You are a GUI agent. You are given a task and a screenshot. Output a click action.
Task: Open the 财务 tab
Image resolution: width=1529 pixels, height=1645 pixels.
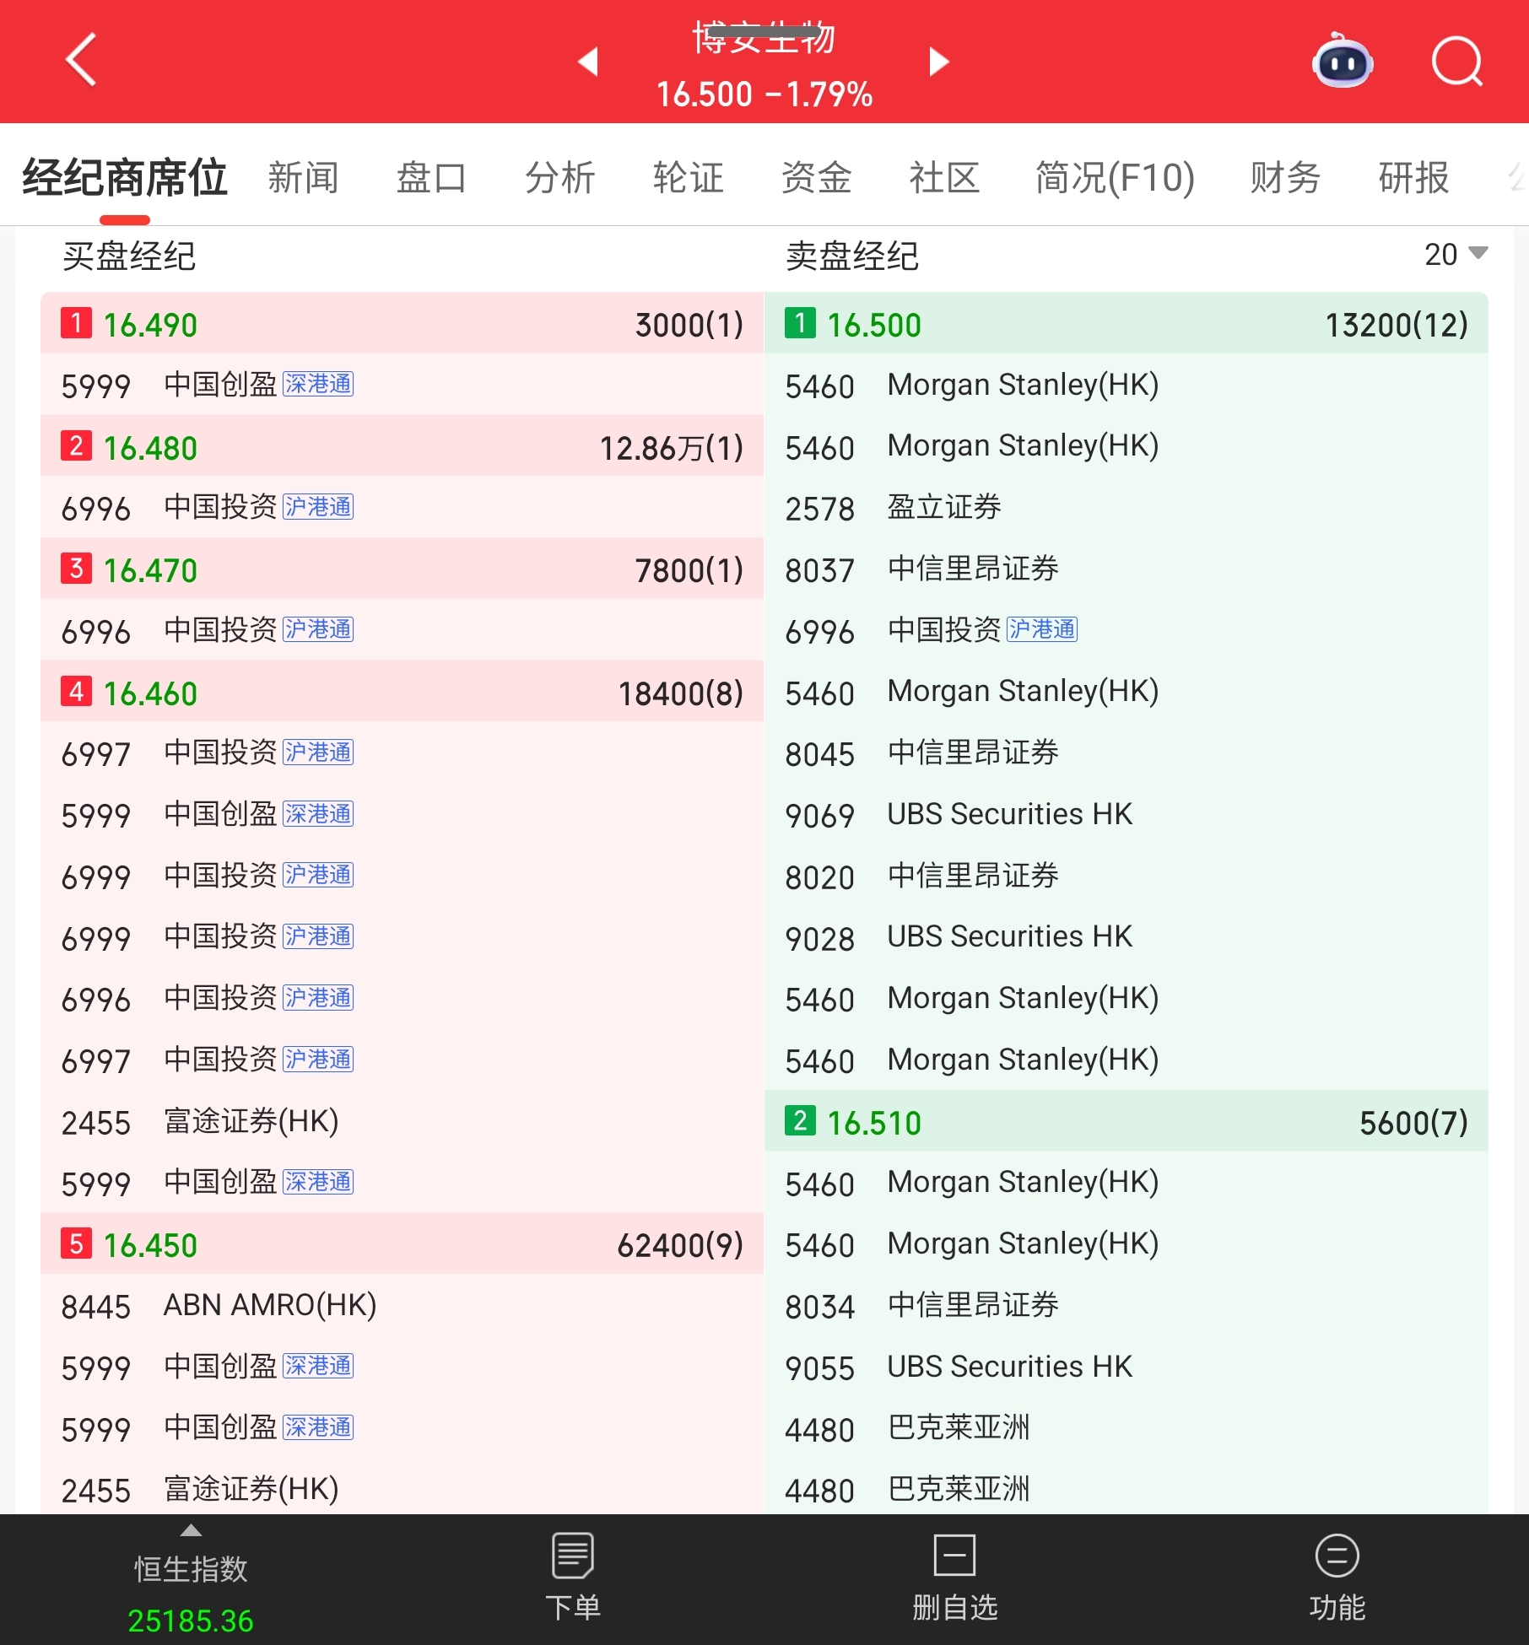[x=1285, y=178]
